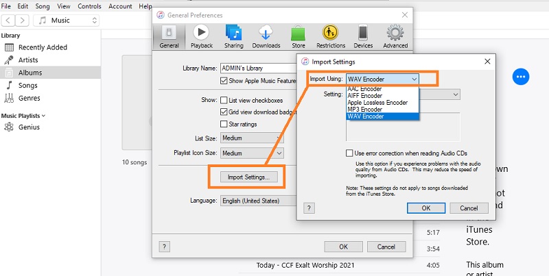Click the 3:54 song duration

coord(433,249)
